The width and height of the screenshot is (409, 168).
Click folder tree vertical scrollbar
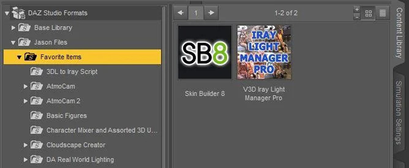pos(164,87)
